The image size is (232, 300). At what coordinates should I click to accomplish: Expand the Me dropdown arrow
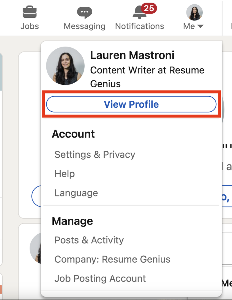click(x=201, y=26)
